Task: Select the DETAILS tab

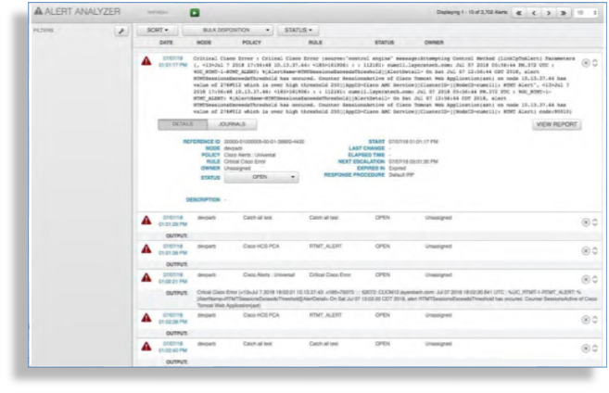Action: (x=182, y=123)
